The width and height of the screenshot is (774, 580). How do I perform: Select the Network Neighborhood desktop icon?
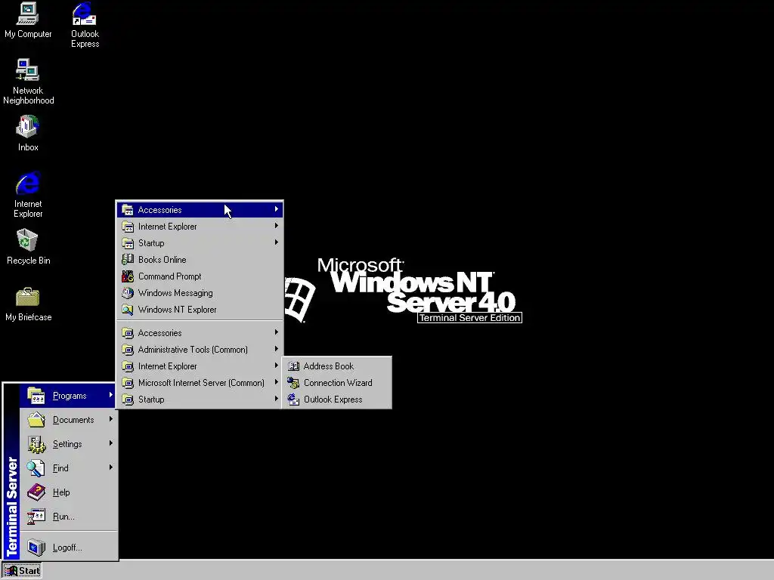pyautogui.click(x=28, y=82)
